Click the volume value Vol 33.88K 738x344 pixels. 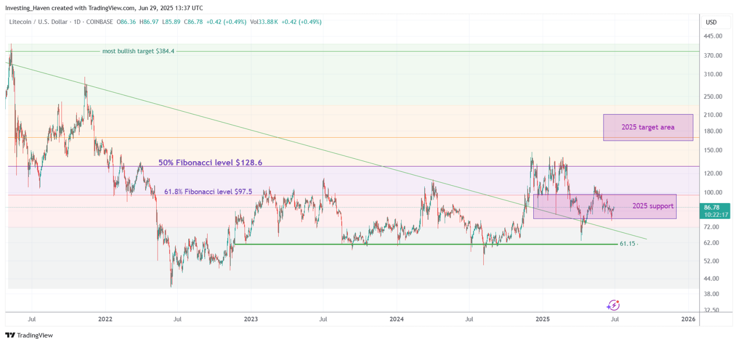[x=264, y=22]
